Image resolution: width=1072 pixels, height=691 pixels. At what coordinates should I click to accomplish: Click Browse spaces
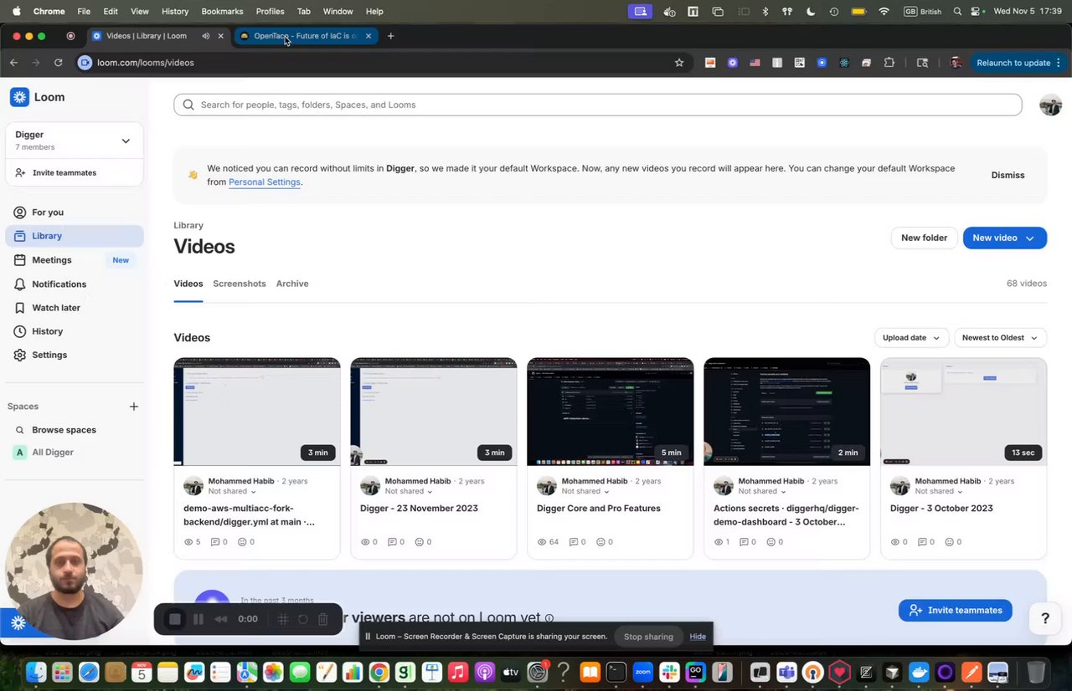(64, 430)
